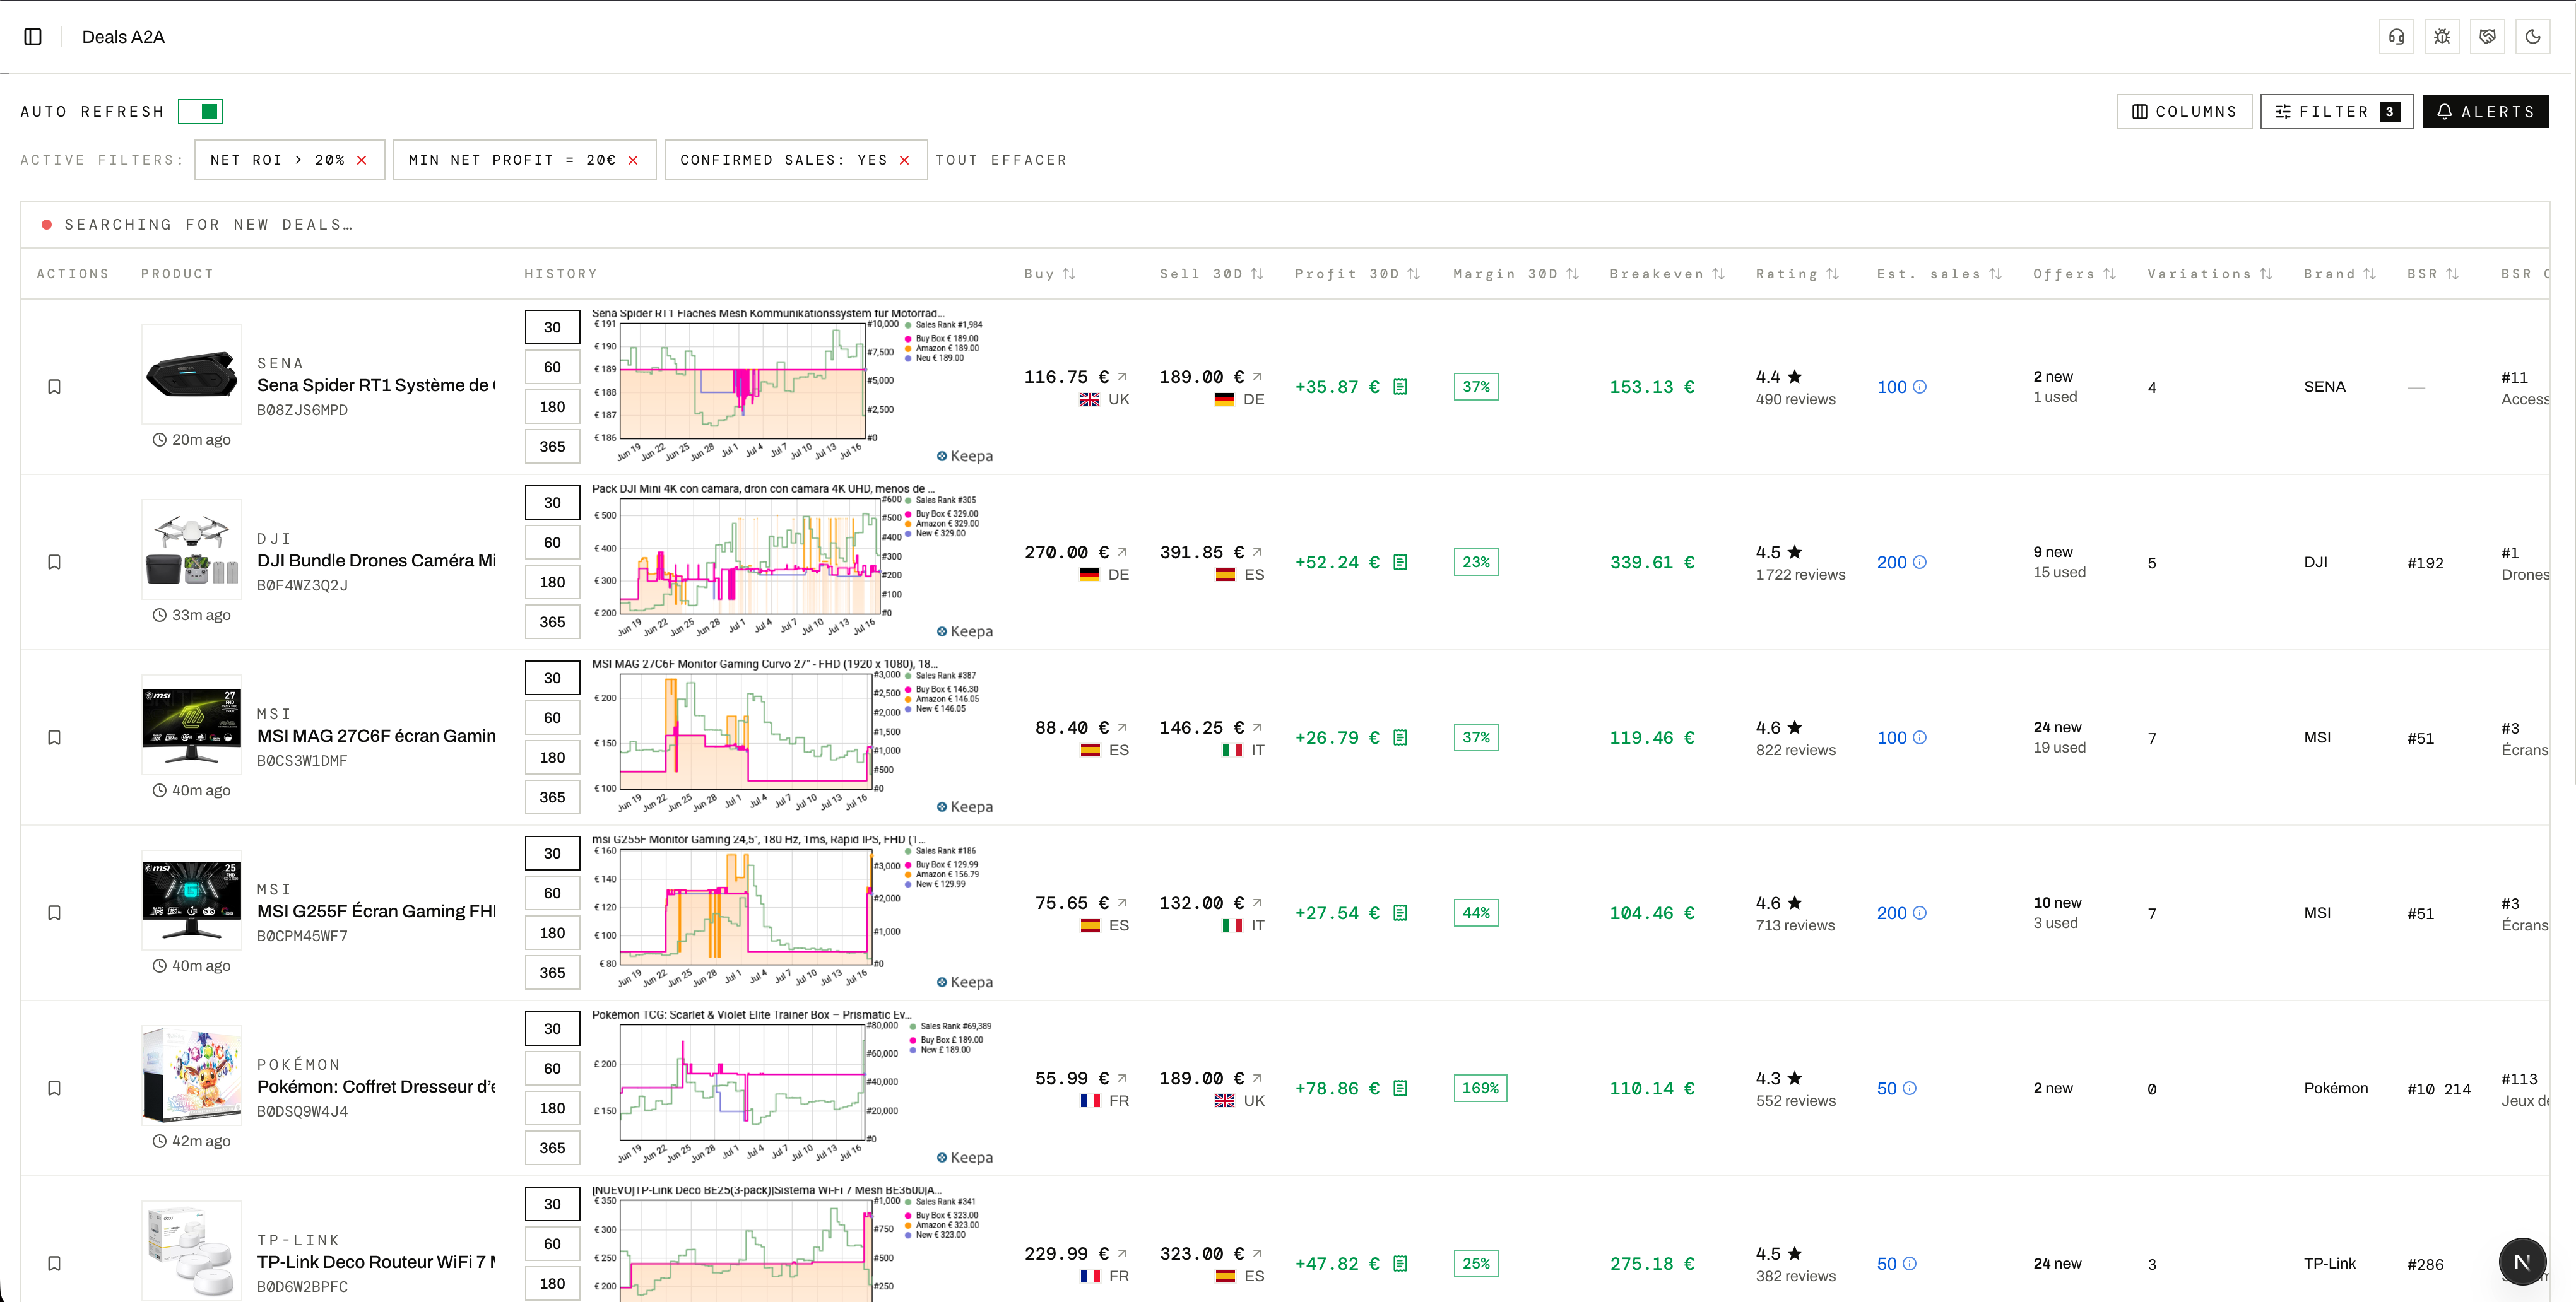Sort by Profit 30D column

pyautogui.click(x=1357, y=274)
